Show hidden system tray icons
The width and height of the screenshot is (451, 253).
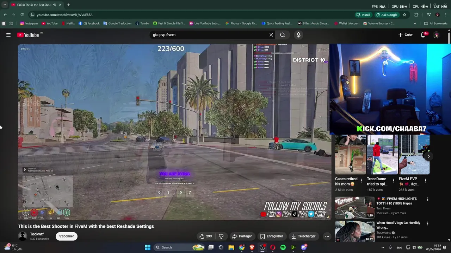click(x=383, y=247)
